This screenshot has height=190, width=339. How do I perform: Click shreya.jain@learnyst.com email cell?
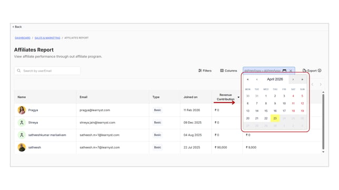[x=97, y=122]
